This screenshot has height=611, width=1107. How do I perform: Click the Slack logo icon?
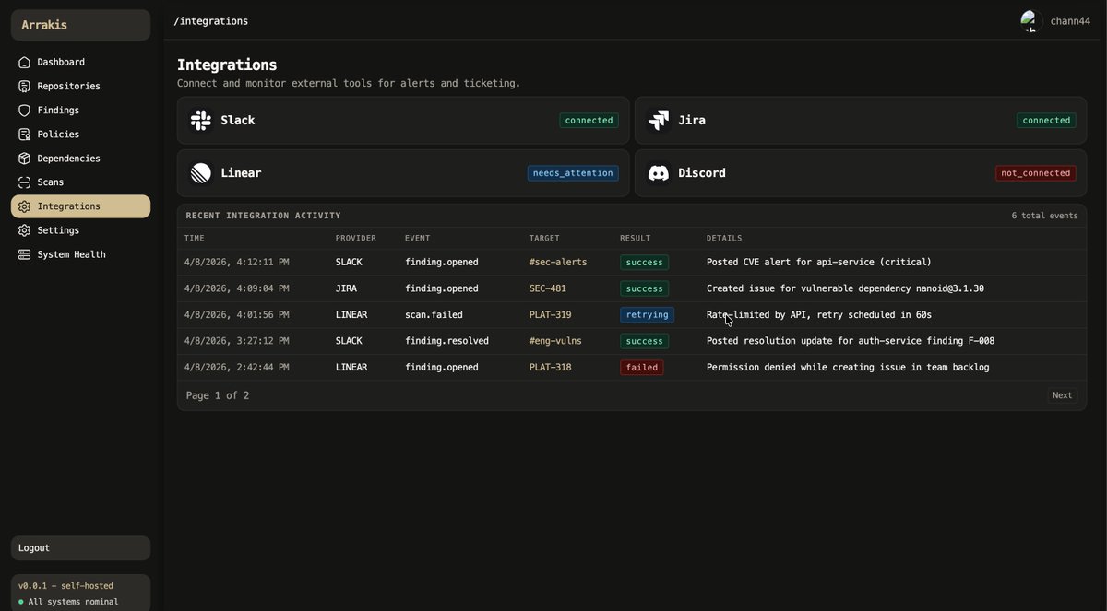click(200, 120)
